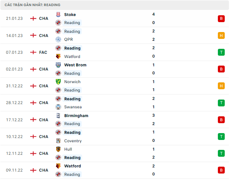Open the West Brom team link

pos(75,65)
